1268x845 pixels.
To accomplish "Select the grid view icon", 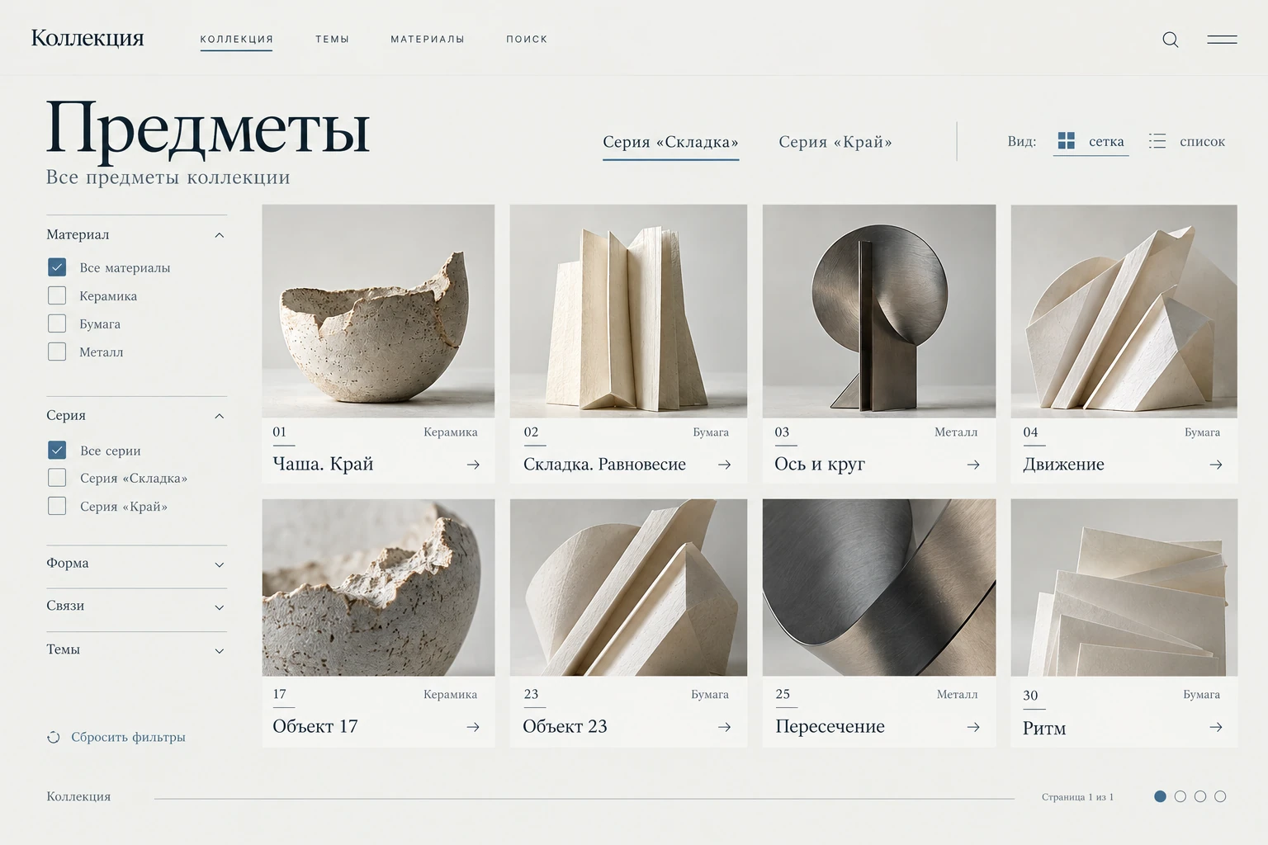I will (x=1066, y=141).
